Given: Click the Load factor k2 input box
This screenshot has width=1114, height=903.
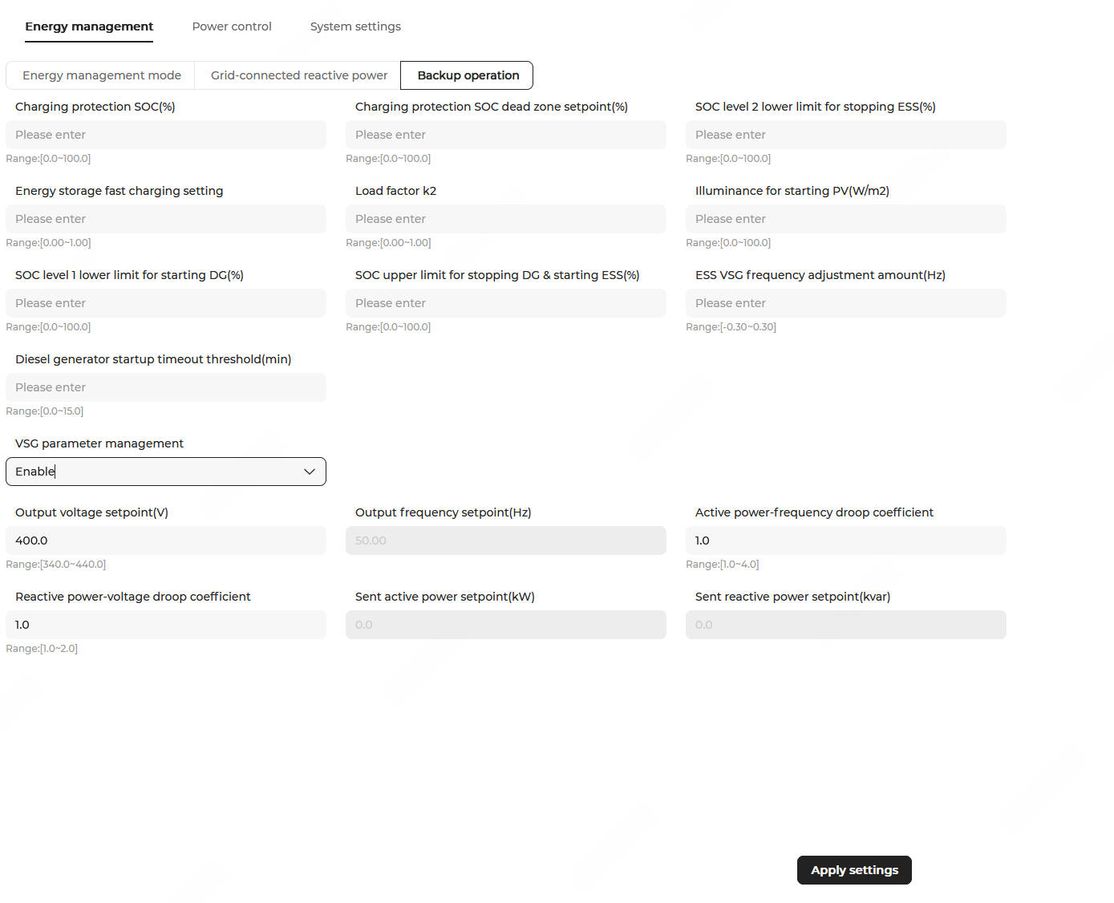Looking at the screenshot, I should 505,219.
